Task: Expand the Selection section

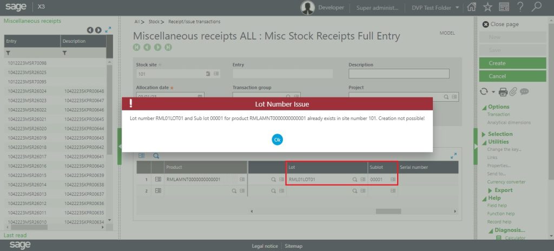Action: 484,134
